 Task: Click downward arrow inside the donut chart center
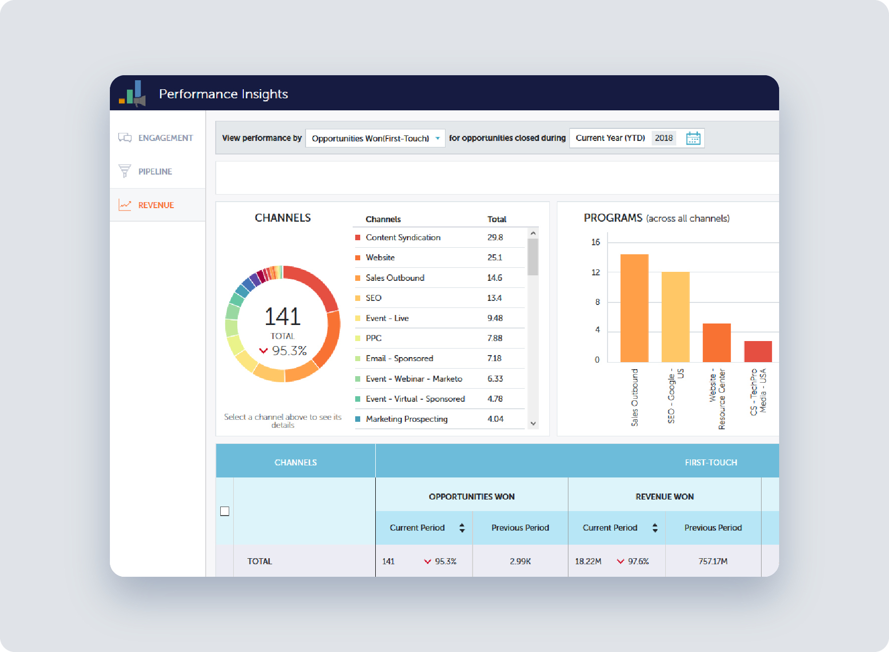pos(263,351)
